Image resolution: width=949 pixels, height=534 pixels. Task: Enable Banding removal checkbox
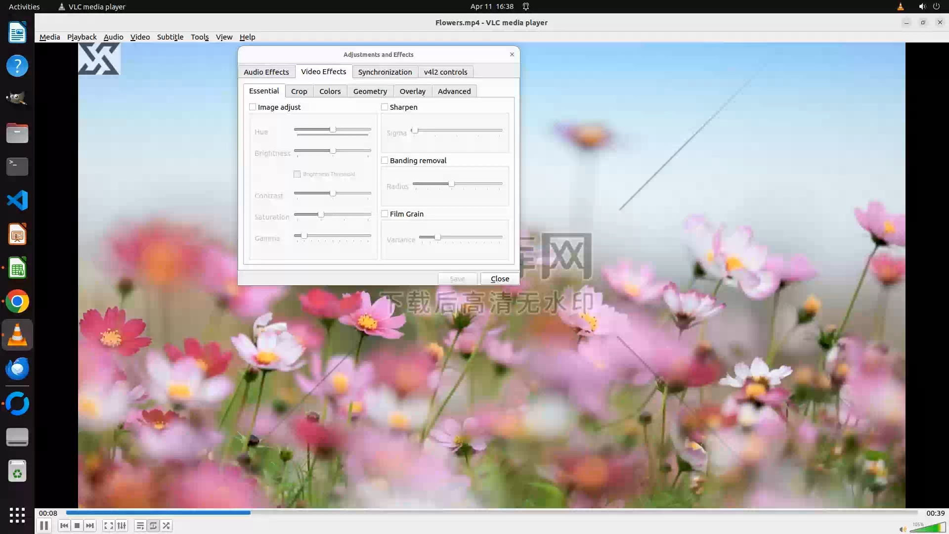pos(385,160)
